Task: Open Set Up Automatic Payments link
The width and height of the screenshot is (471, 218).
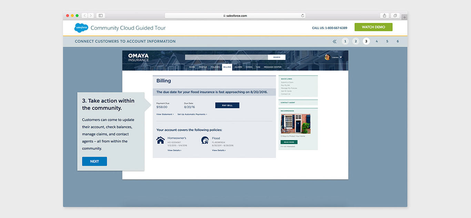Action: tap(192, 114)
